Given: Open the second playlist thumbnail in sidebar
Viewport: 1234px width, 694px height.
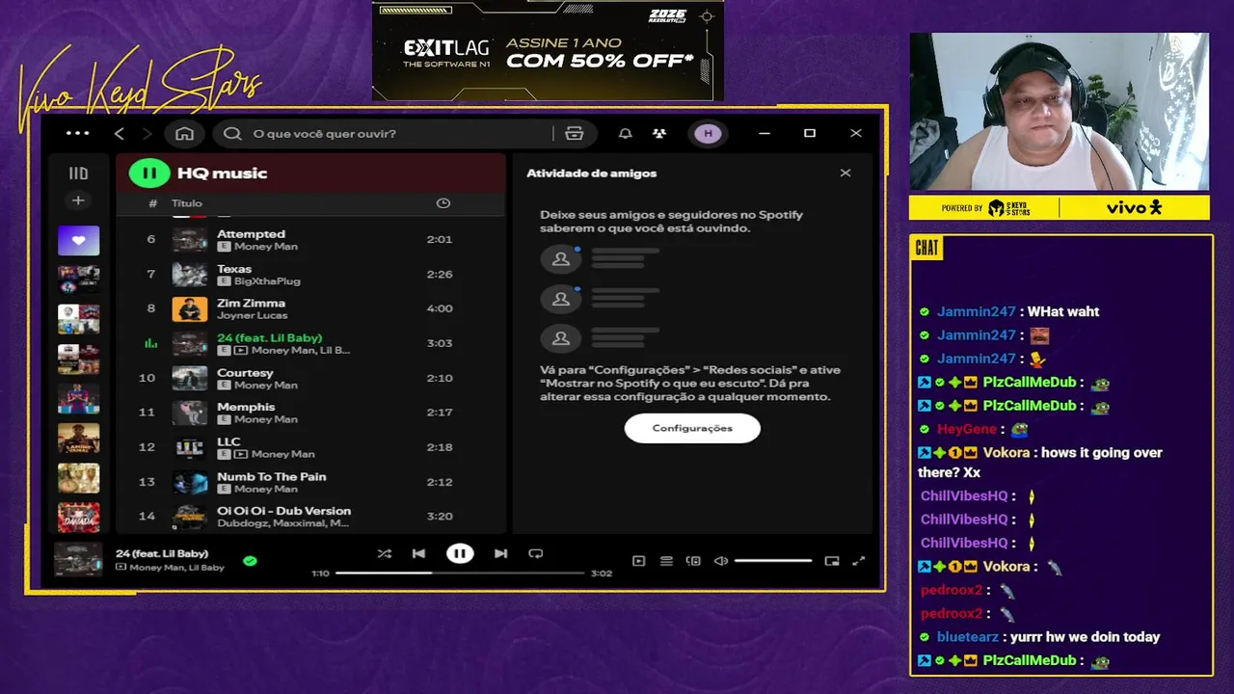Looking at the screenshot, I should [x=78, y=280].
